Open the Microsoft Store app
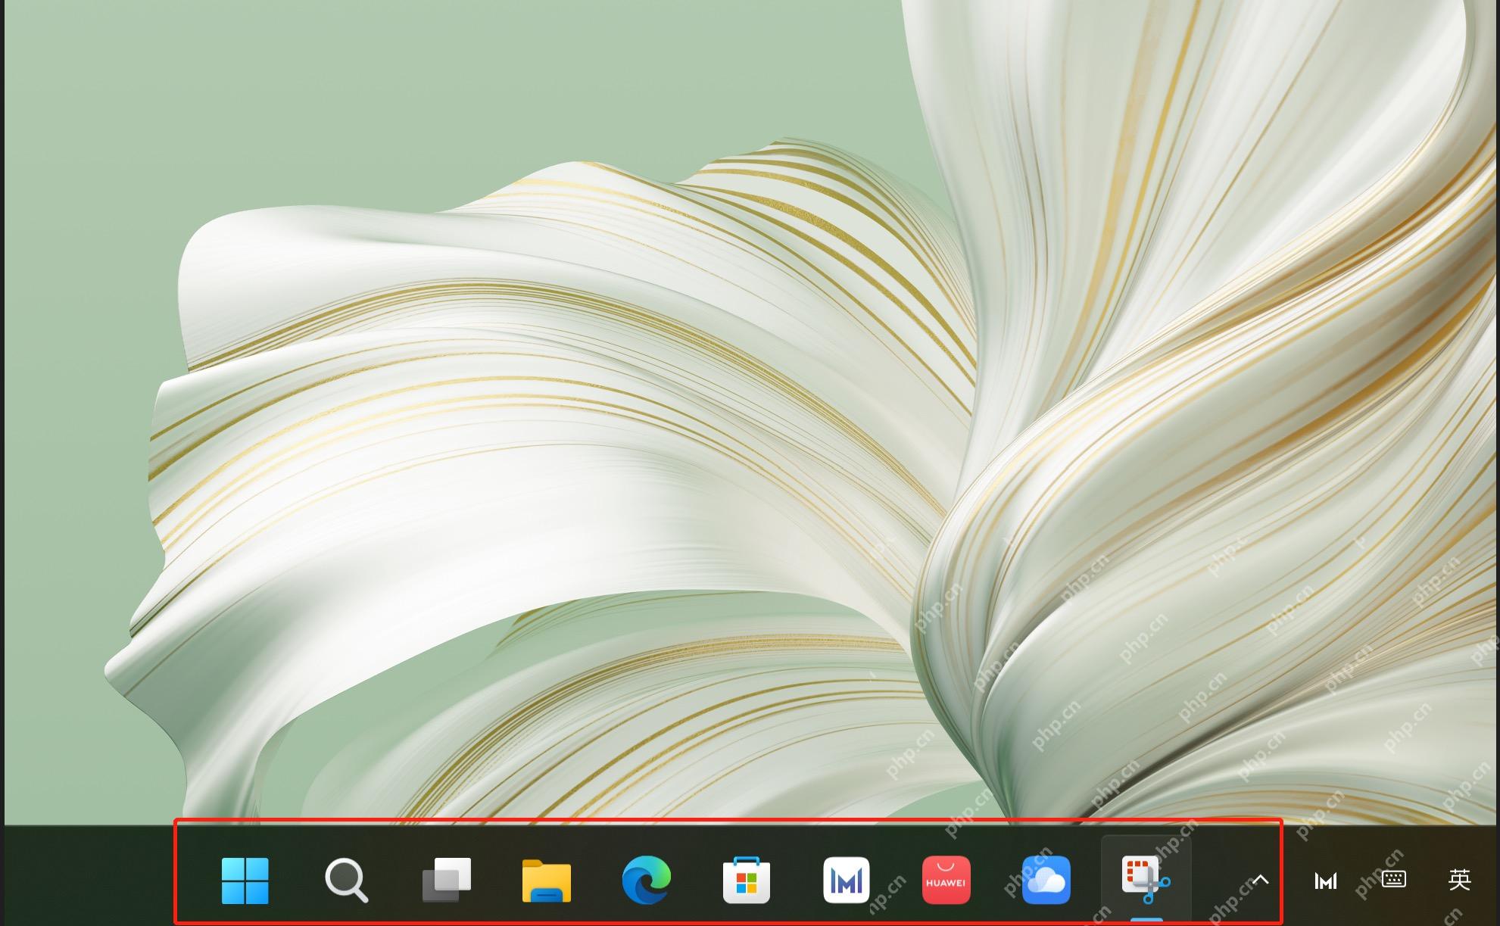The width and height of the screenshot is (1500, 926). (747, 880)
